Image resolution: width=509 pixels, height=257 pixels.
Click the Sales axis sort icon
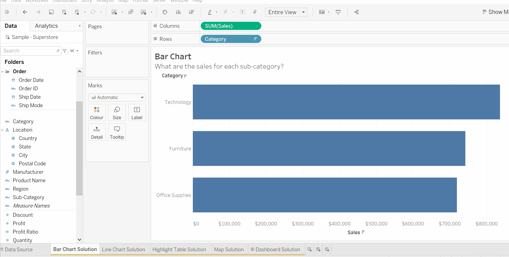tap(363, 232)
